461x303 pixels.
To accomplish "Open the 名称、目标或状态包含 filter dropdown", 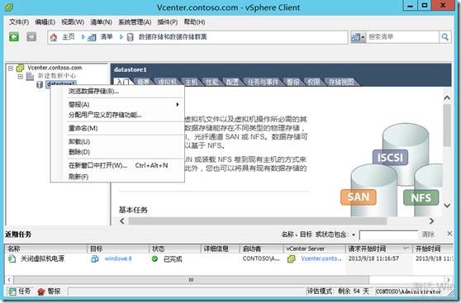I will [354, 234].
